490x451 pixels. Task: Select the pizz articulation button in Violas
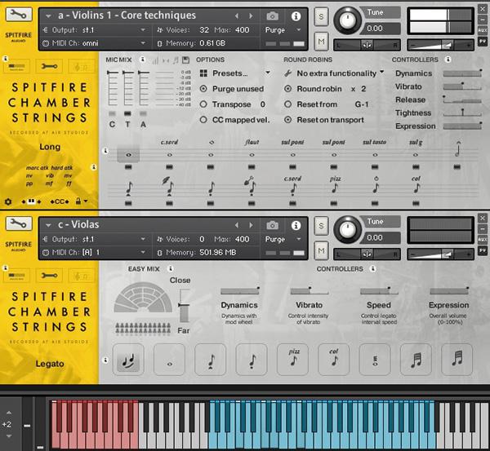293,360
